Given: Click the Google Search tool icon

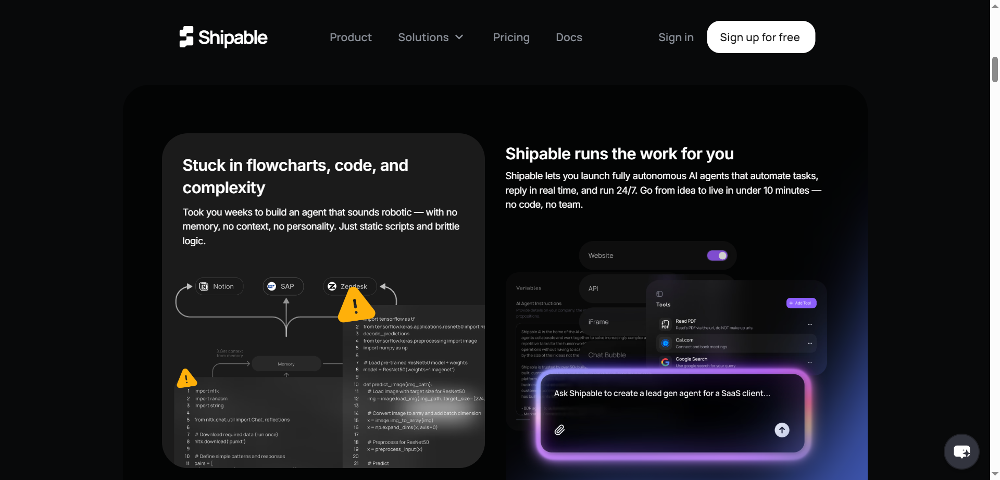Looking at the screenshot, I should pyautogui.click(x=665, y=362).
